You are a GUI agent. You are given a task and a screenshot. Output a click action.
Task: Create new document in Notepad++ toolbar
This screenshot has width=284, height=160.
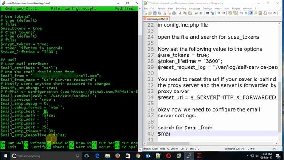click(x=146, y=13)
